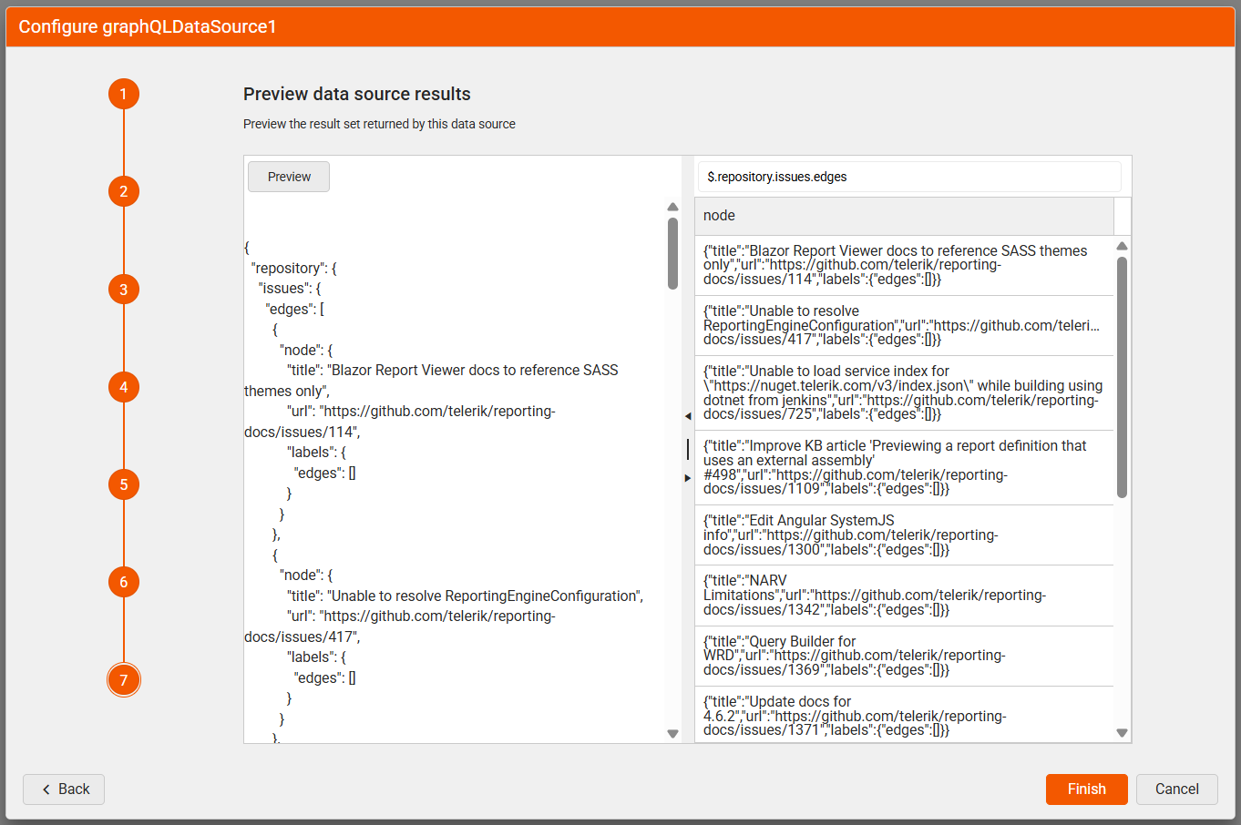Click the active step 7 circle
The width and height of the screenshot is (1241, 825).
(124, 680)
